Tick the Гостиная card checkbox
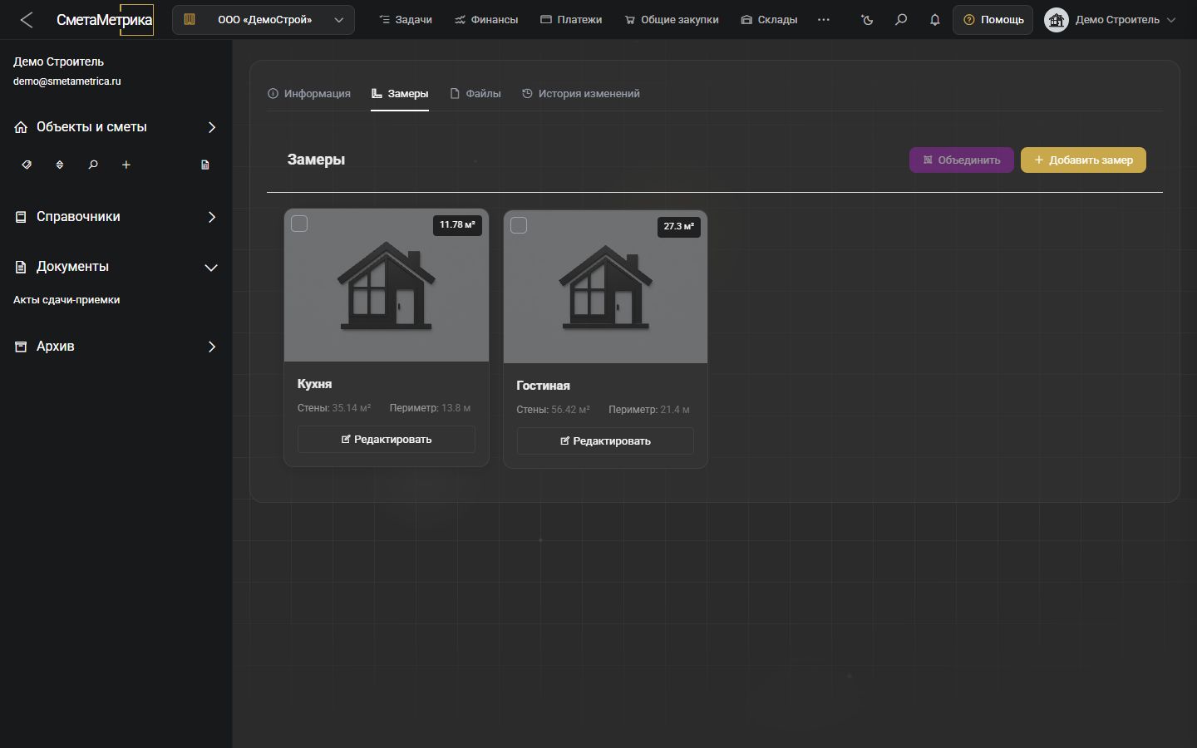This screenshot has height=748, width=1197. tap(519, 225)
